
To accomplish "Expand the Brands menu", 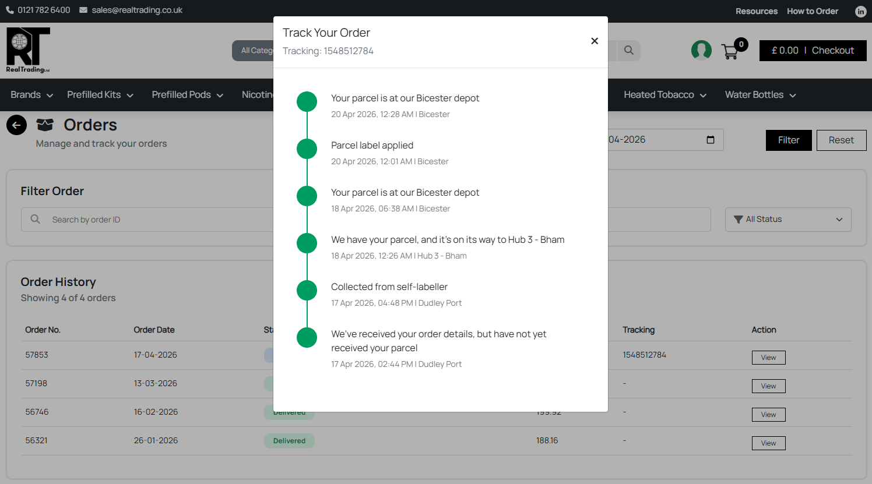I will 31,95.
